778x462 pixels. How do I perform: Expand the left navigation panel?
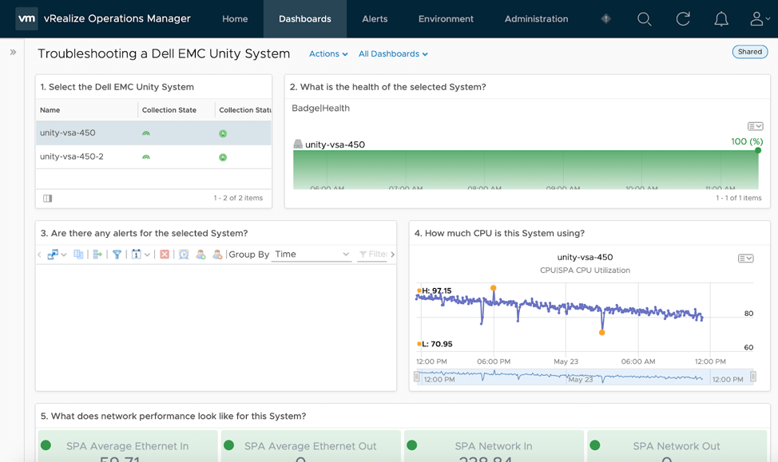pyautogui.click(x=13, y=52)
